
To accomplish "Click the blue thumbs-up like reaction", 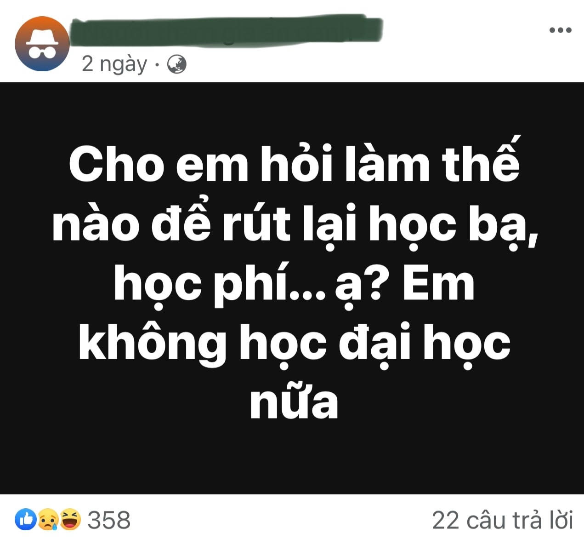I will click(x=26, y=520).
